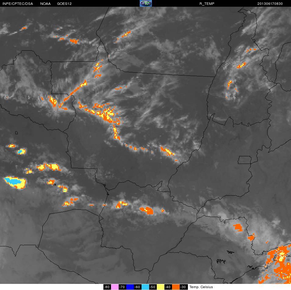
Task: Click the pink swatch after -80
Action: 115,287
